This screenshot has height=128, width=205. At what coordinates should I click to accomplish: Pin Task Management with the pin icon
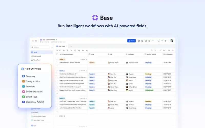click(x=56, y=40)
